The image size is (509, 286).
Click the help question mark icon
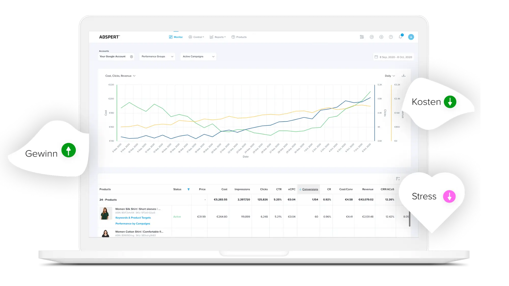(391, 37)
